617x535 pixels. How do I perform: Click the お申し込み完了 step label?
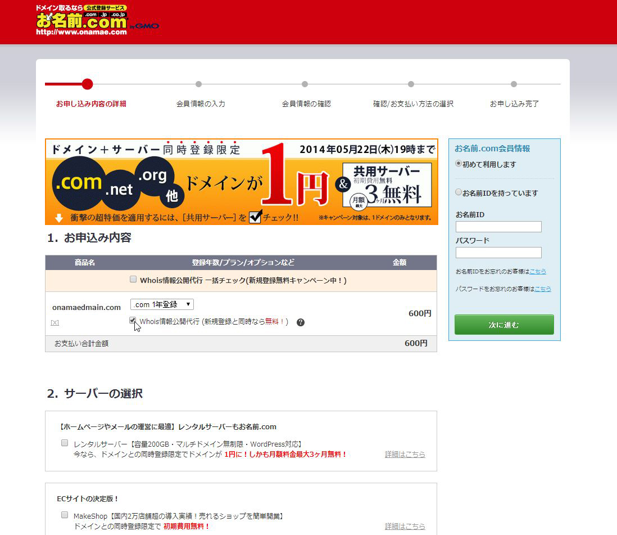click(x=514, y=104)
